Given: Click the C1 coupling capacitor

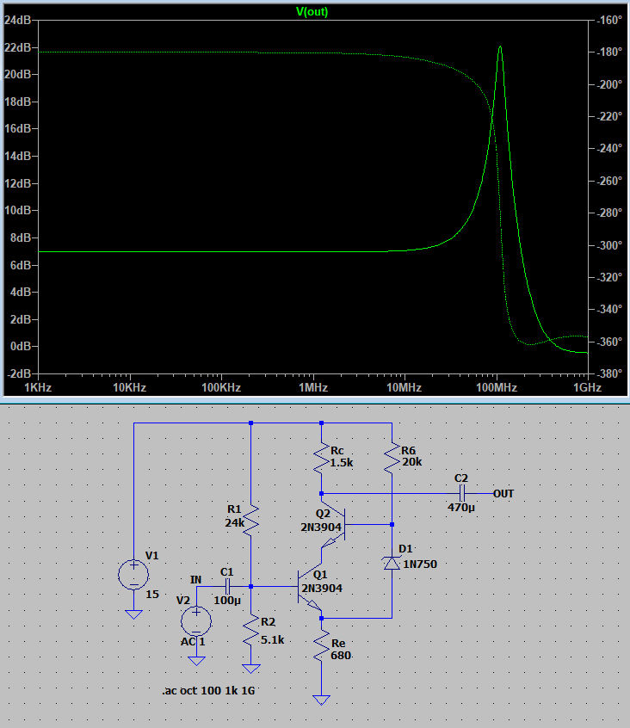Looking at the screenshot, I should click(228, 586).
